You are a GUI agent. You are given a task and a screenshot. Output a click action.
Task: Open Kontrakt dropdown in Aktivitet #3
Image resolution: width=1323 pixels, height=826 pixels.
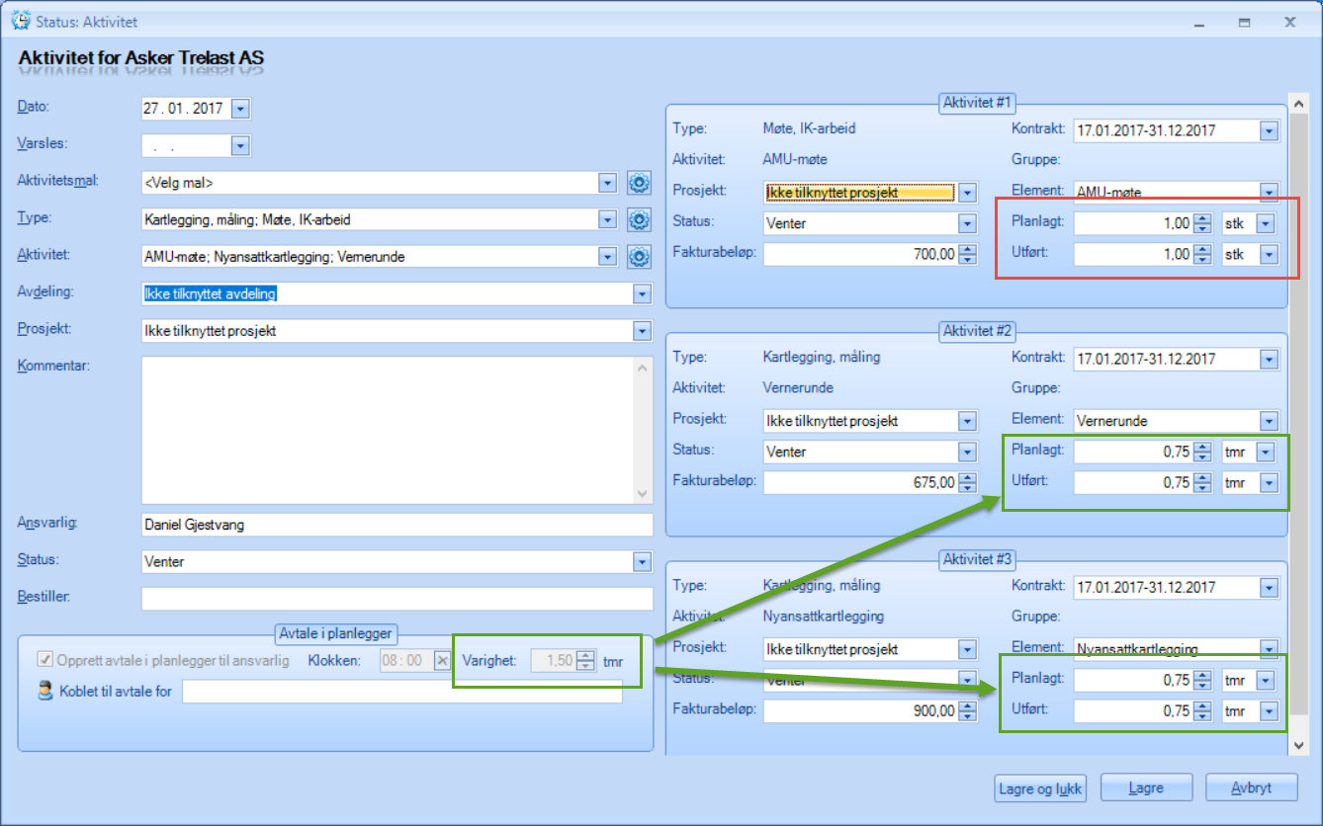coord(1270,587)
